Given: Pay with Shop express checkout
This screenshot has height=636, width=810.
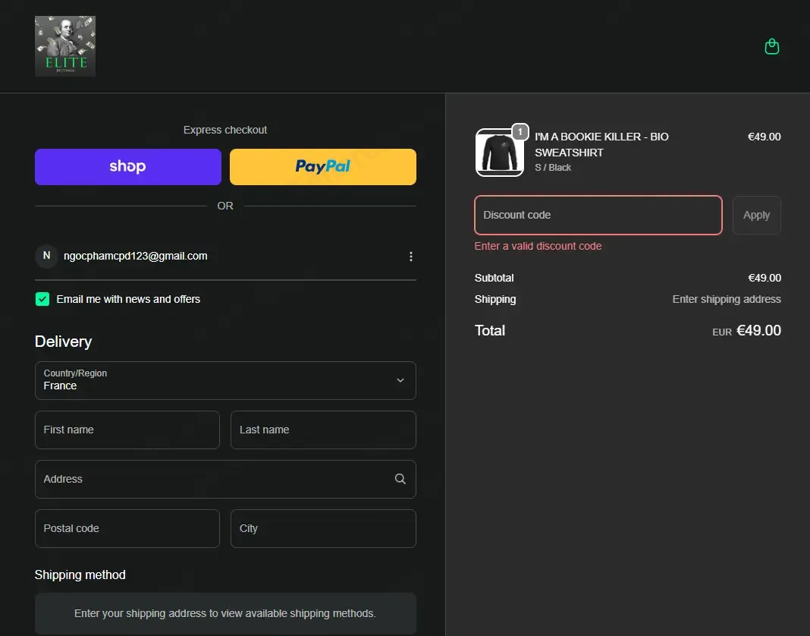Looking at the screenshot, I should [x=128, y=167].
